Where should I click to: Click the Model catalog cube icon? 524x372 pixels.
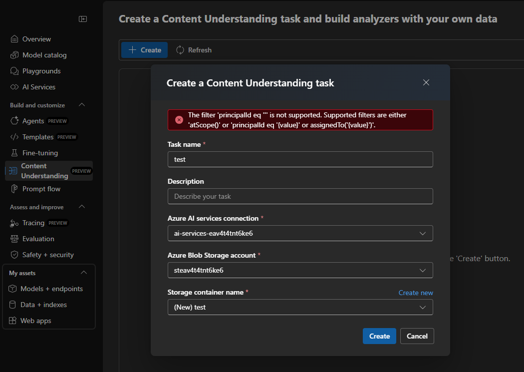[14, 55]
